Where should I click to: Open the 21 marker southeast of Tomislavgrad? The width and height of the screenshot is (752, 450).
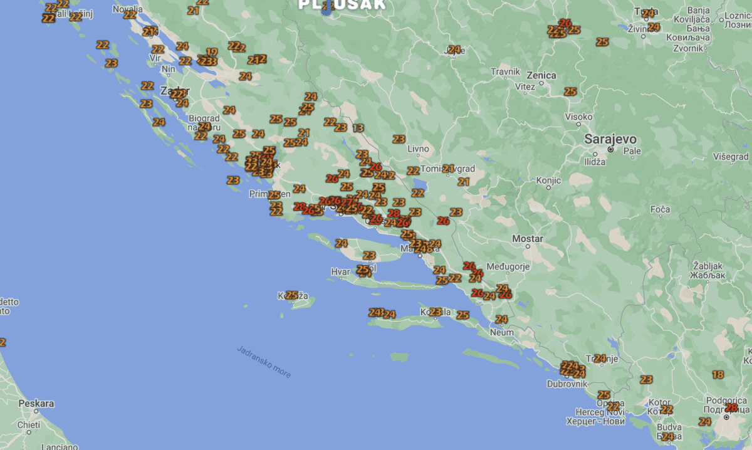[464, 182]
